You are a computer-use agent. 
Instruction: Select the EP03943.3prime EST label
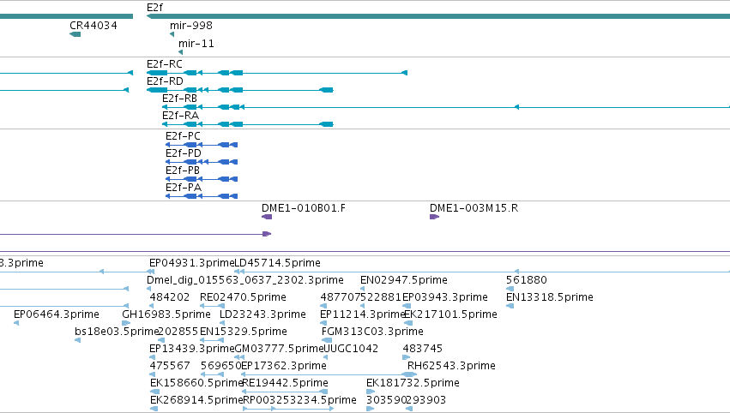click(444, 297)
